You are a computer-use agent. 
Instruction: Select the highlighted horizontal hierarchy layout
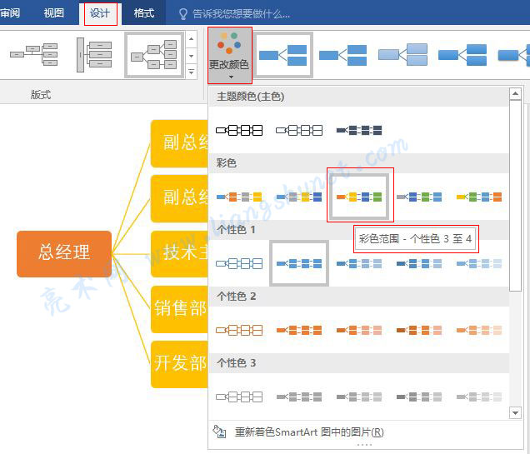[154, 55]
